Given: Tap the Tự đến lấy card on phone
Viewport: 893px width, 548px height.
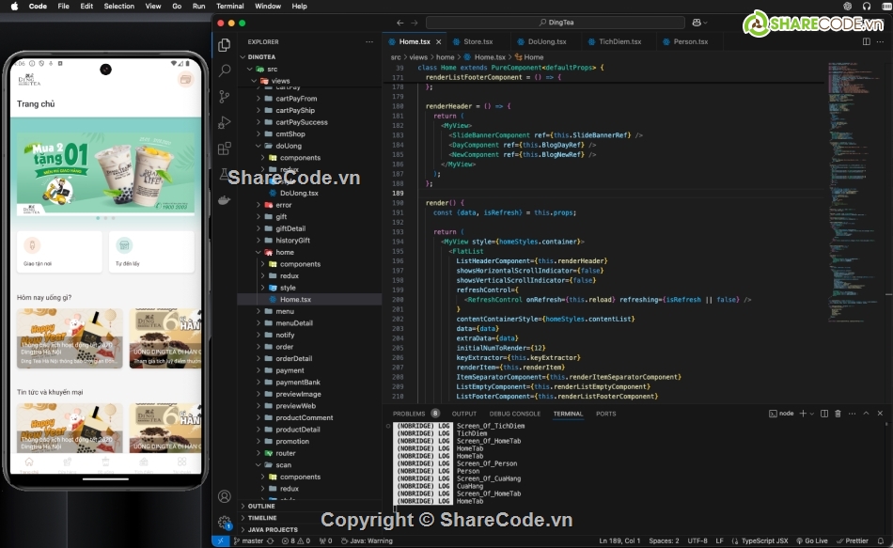Looking at the screenshot, I should pos(151,252).
